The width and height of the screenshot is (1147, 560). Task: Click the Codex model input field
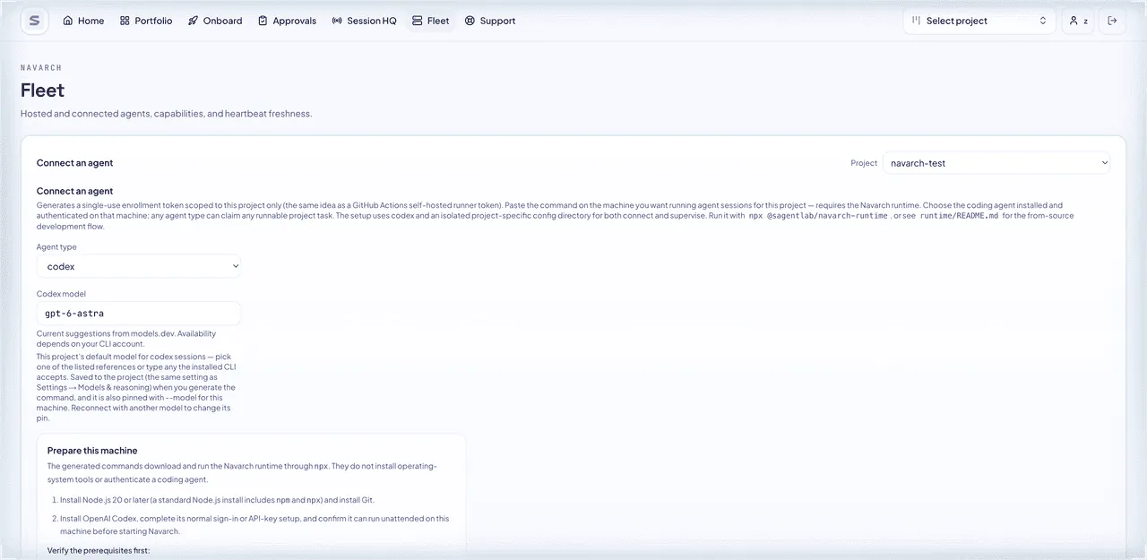(139, 314)
